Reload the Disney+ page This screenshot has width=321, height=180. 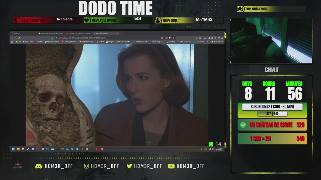(19, 38)
